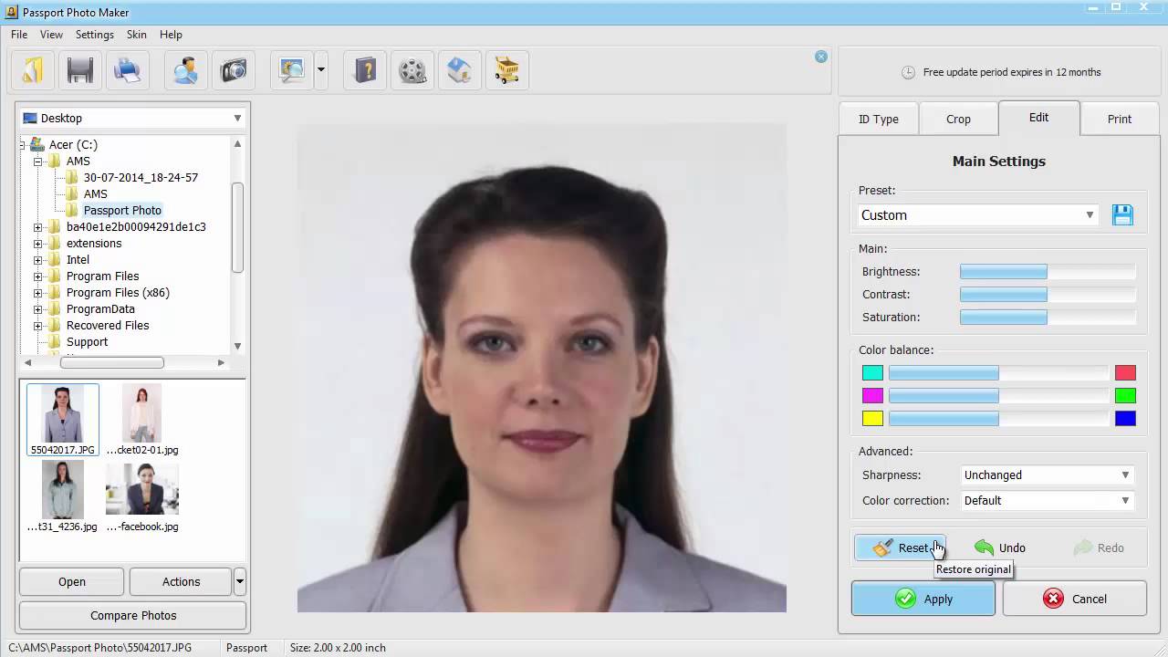Click the printer icon in the toolbar
This screenshot has width=1168, height=657.
point(127,70)
